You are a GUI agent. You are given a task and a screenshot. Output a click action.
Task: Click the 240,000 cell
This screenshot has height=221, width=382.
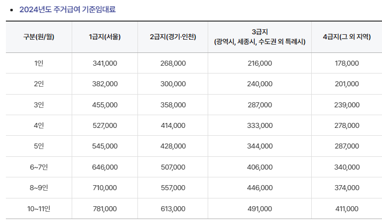260,84
